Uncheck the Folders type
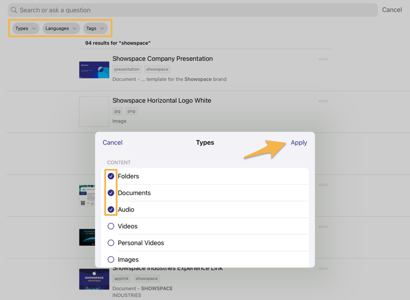 tap(111, 176)
